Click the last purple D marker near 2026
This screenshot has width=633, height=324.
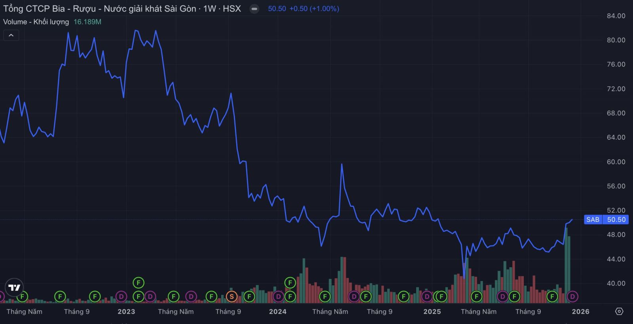[572, 296]
